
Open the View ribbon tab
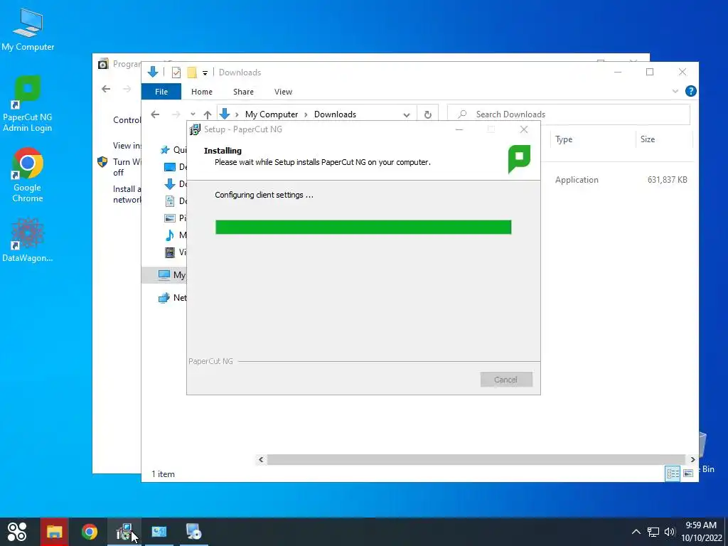[283, 92]
